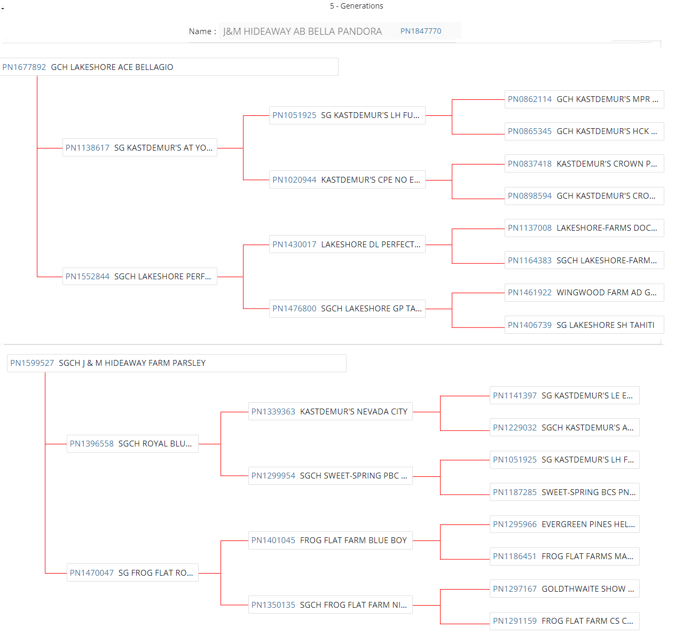Screen dimensions: 683x643
Task: Click PN1470047 SG FROG FLAT RO... entry
Action: tap(132, 573)
